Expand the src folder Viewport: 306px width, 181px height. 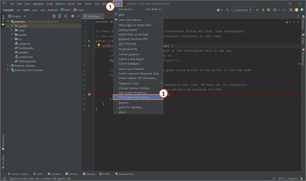coord(12,39)
